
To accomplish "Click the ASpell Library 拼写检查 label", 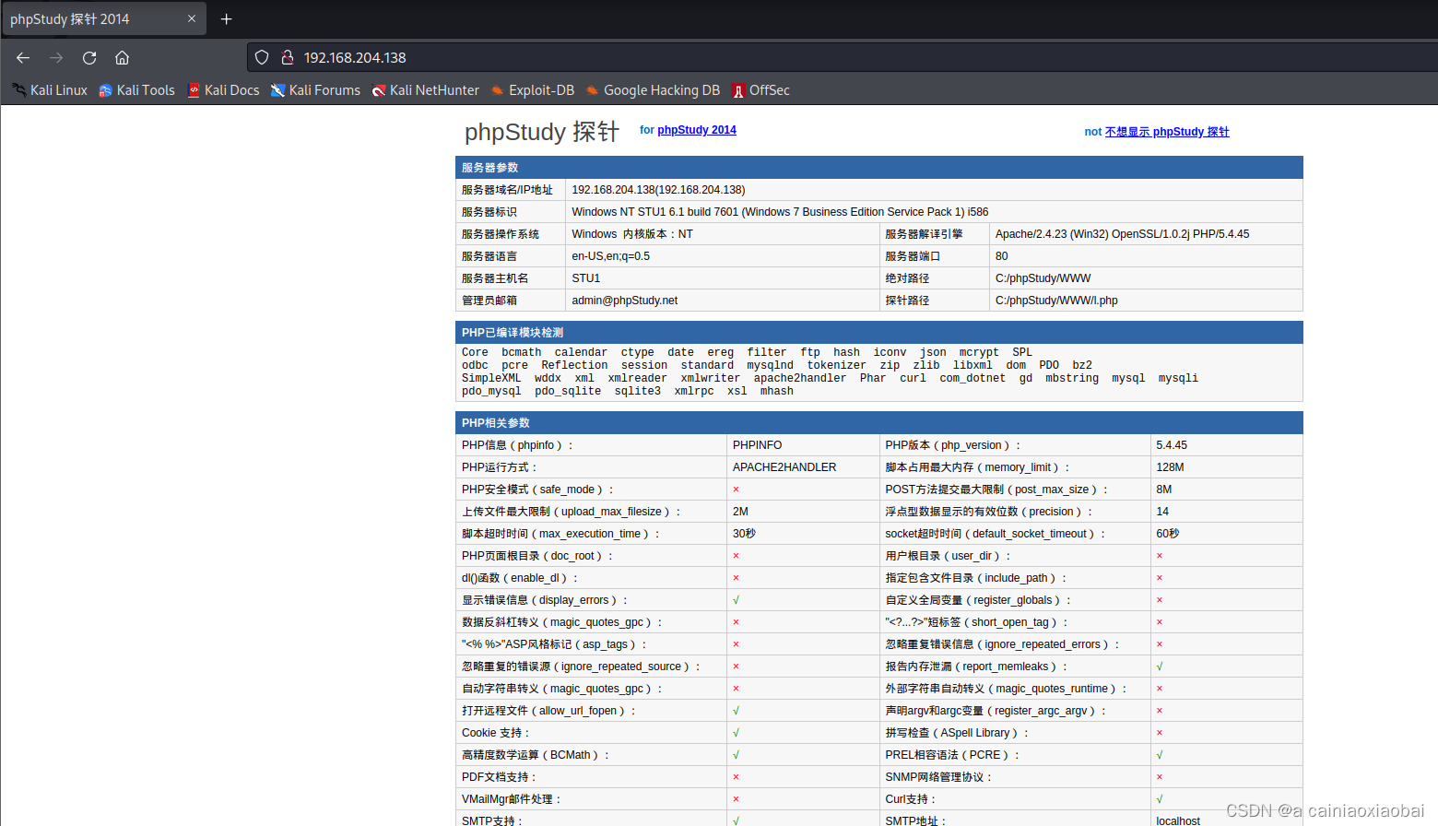I will click(x=957, y=733).
